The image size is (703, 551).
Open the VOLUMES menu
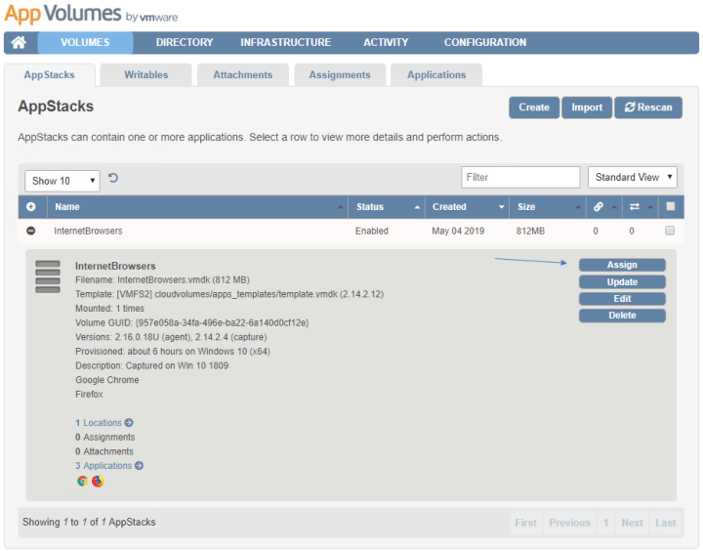85,43
